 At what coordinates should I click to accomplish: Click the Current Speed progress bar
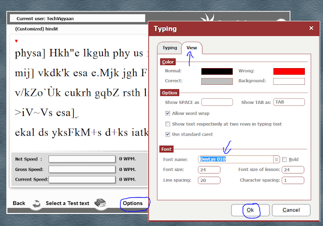point(82,180)
